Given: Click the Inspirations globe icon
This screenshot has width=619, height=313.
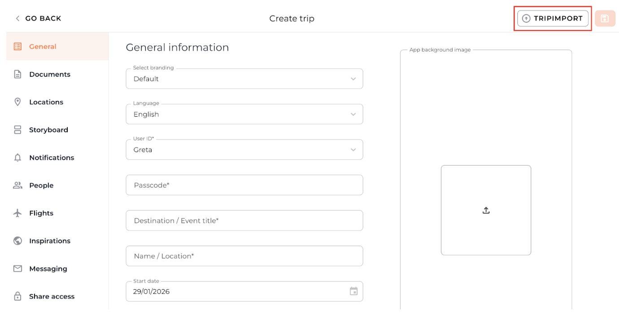Looking at the screenshot, I should click(17, 241).
